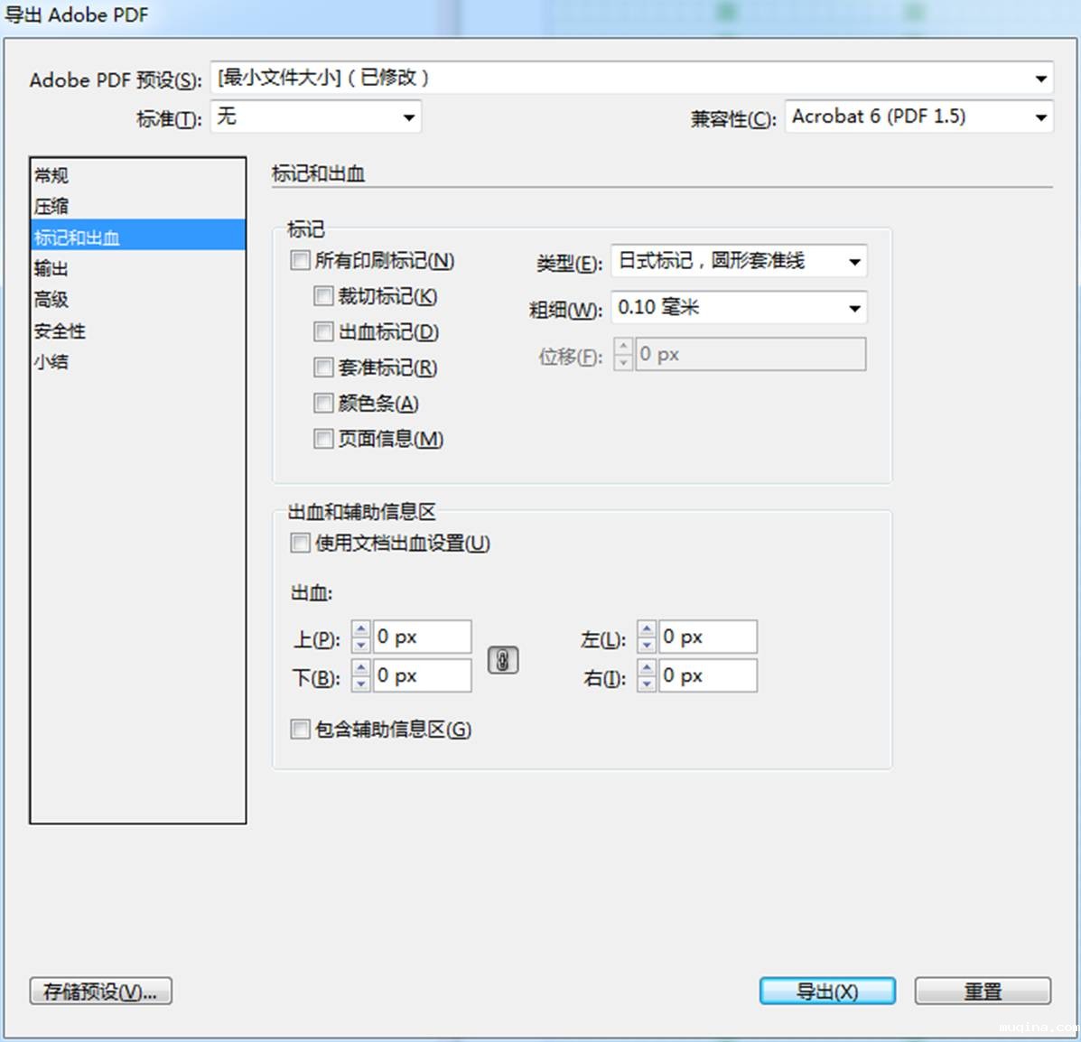Open the 类型 mark type dropdown
This screenshot has width=1081, height=1042.
click(x=854, y=262)
